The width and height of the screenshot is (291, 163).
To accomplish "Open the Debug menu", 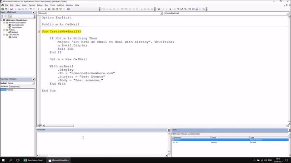I will coord(40,5).
